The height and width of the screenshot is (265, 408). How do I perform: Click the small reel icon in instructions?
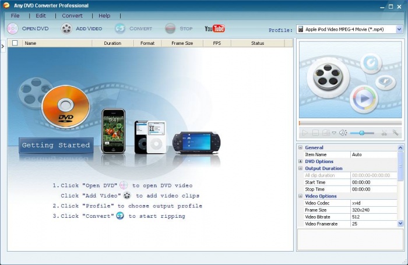pos(127,195)
